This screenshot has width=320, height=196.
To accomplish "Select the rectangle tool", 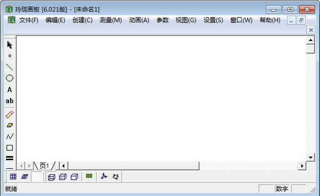I will [10, 148].
